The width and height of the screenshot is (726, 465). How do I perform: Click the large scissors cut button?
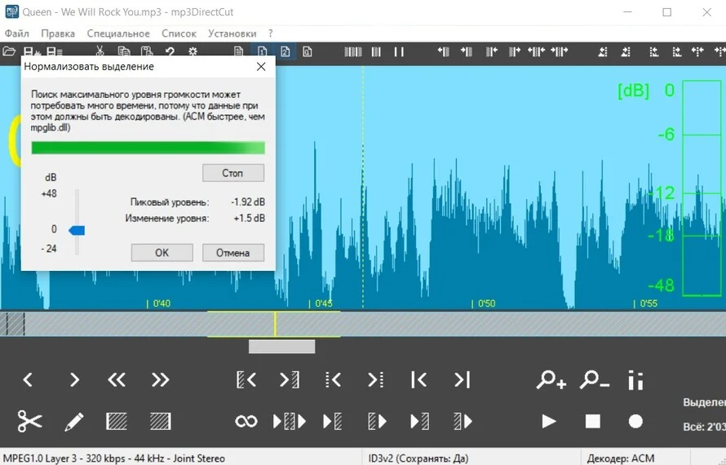[29, 421]
